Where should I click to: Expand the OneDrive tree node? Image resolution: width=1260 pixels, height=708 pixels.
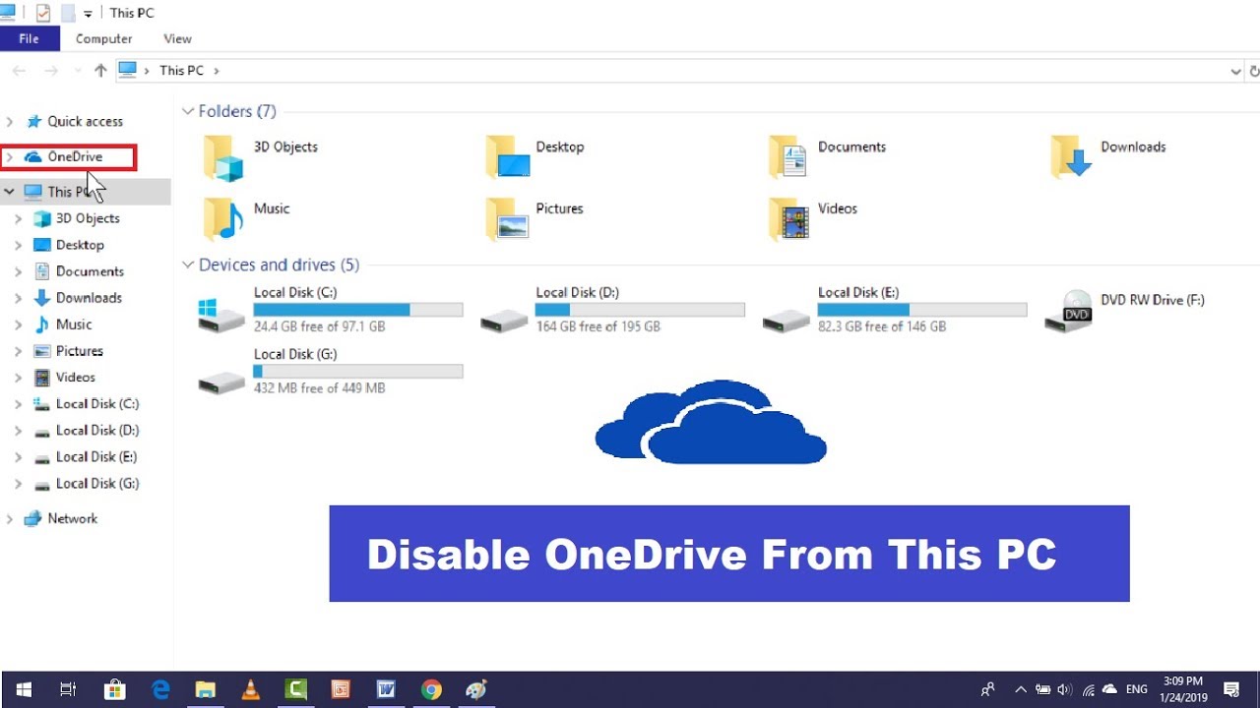[x=10, y=157]
